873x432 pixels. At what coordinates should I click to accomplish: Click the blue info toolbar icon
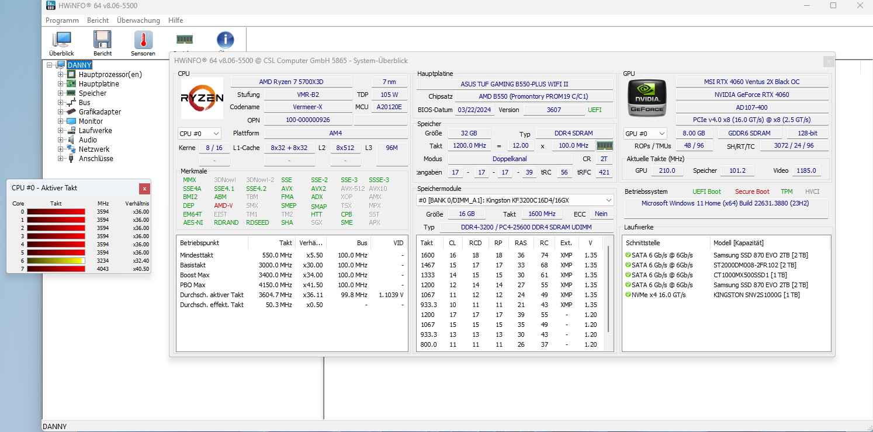(225, 39)
